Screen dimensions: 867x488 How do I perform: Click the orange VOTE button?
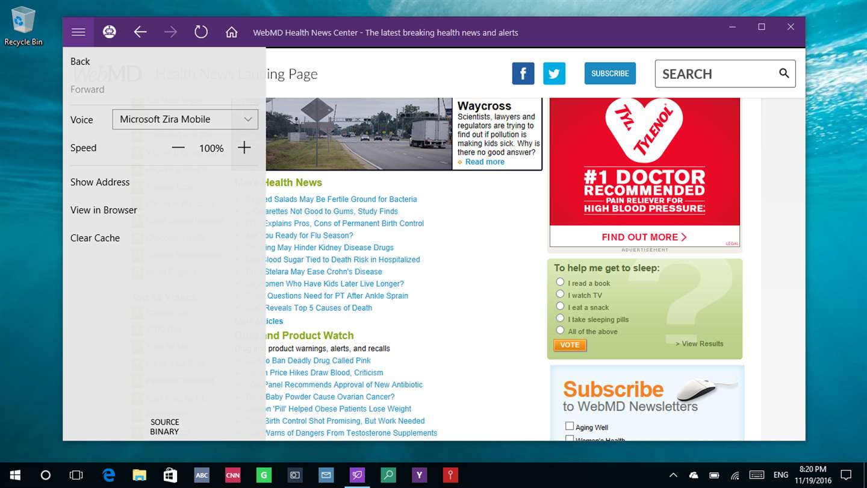coord(570,345)
